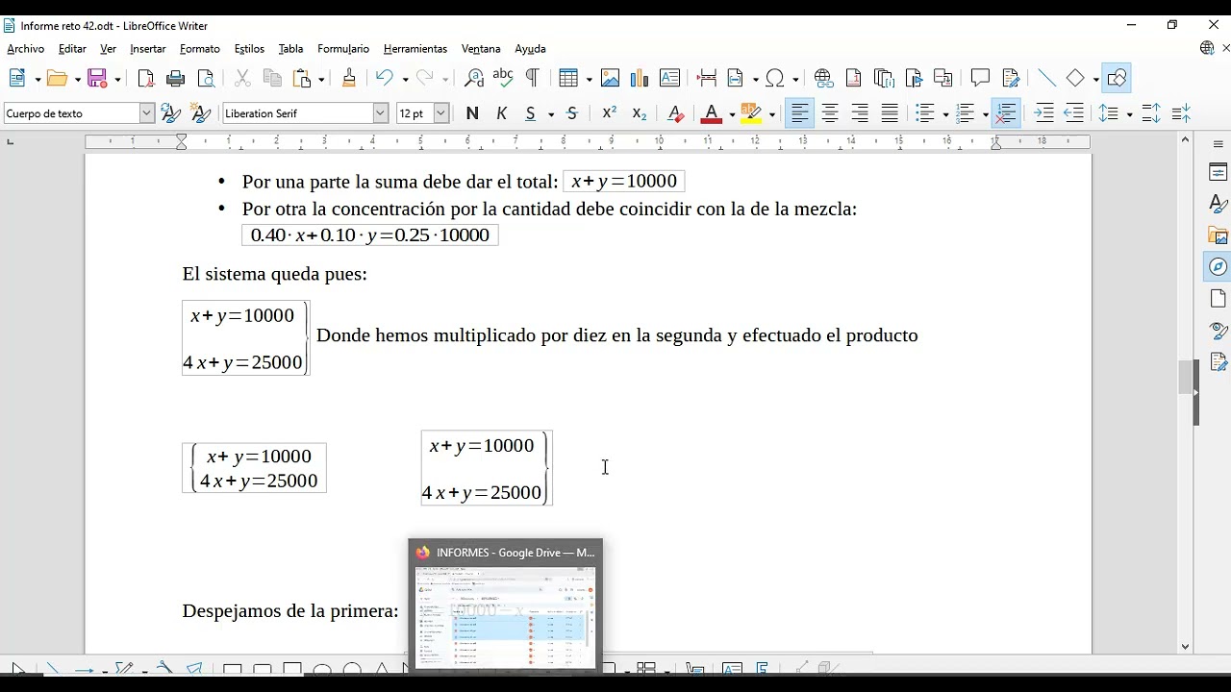Expand the highlight color dropdown arrow
This screenshot has width=1231, height=692.
point(771,114)
